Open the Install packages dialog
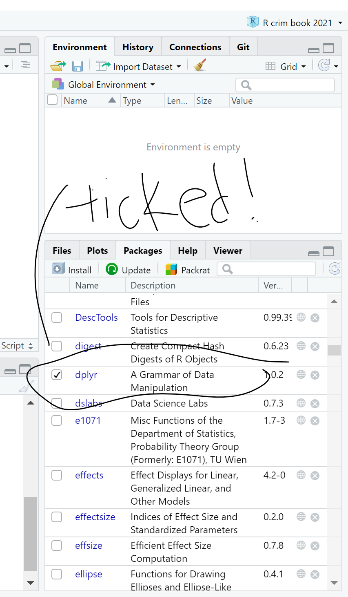Viewport: 348px width, 597px height. [72, 269]
